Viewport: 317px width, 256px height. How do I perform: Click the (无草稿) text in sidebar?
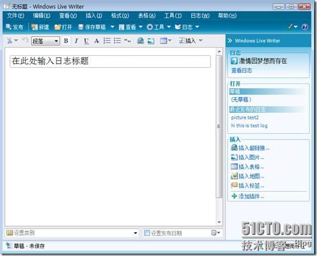tap(241, 100)
